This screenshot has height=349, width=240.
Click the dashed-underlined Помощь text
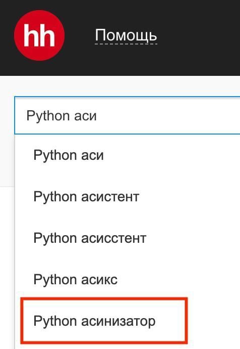(x=126, y=35)
